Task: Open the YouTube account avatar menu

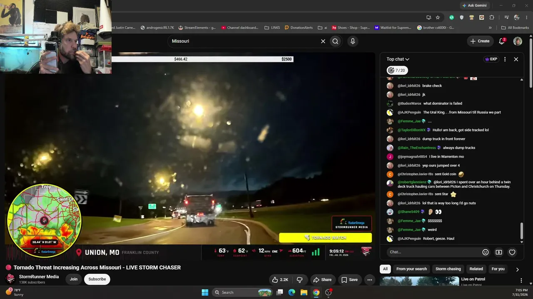Action: point(518,41)
